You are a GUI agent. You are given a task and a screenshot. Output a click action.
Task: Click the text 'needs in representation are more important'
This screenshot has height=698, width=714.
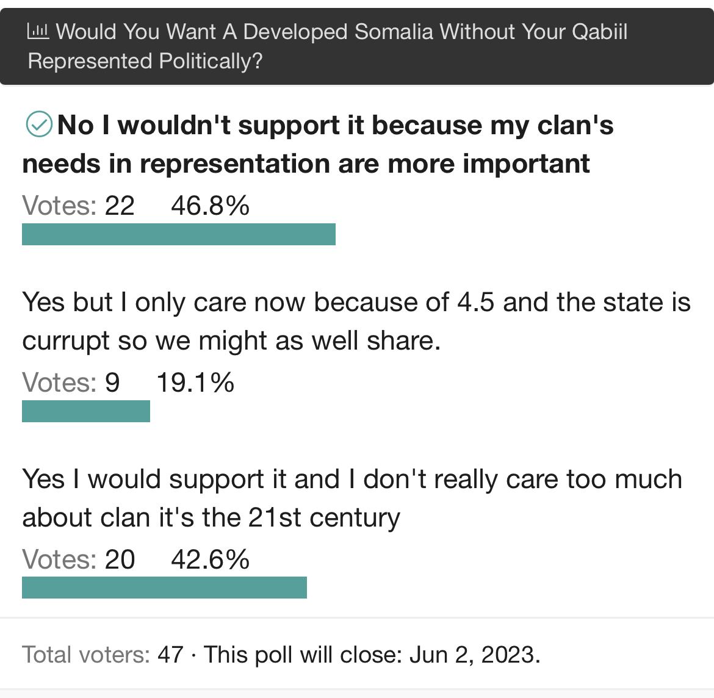coord(306,164)
